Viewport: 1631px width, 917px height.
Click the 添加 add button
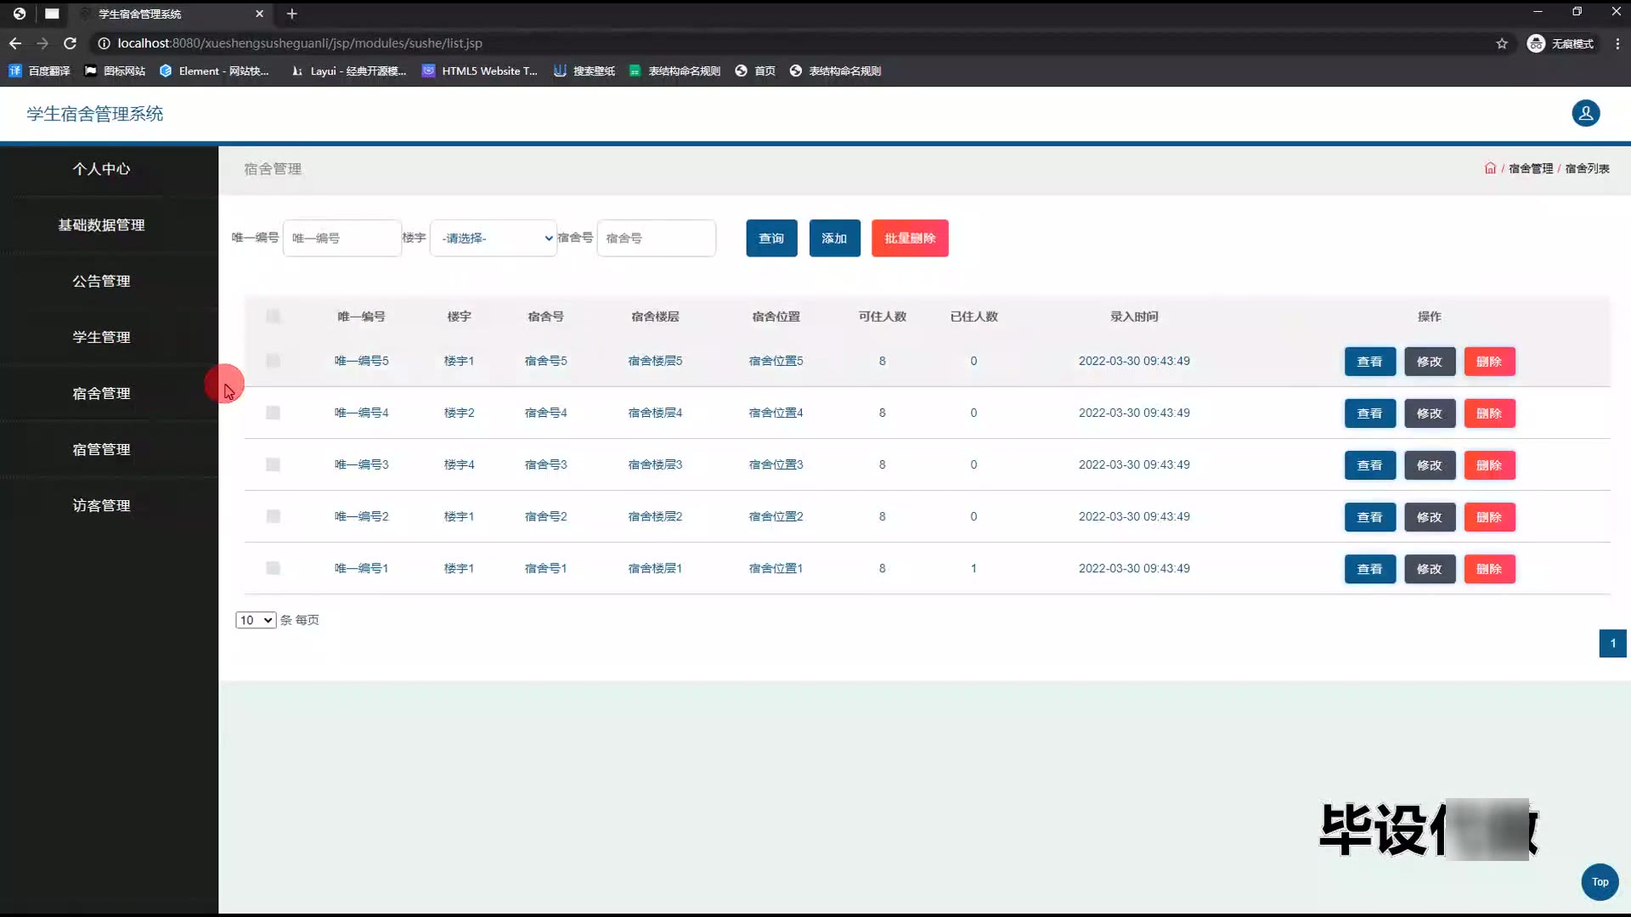coord(834,238)
